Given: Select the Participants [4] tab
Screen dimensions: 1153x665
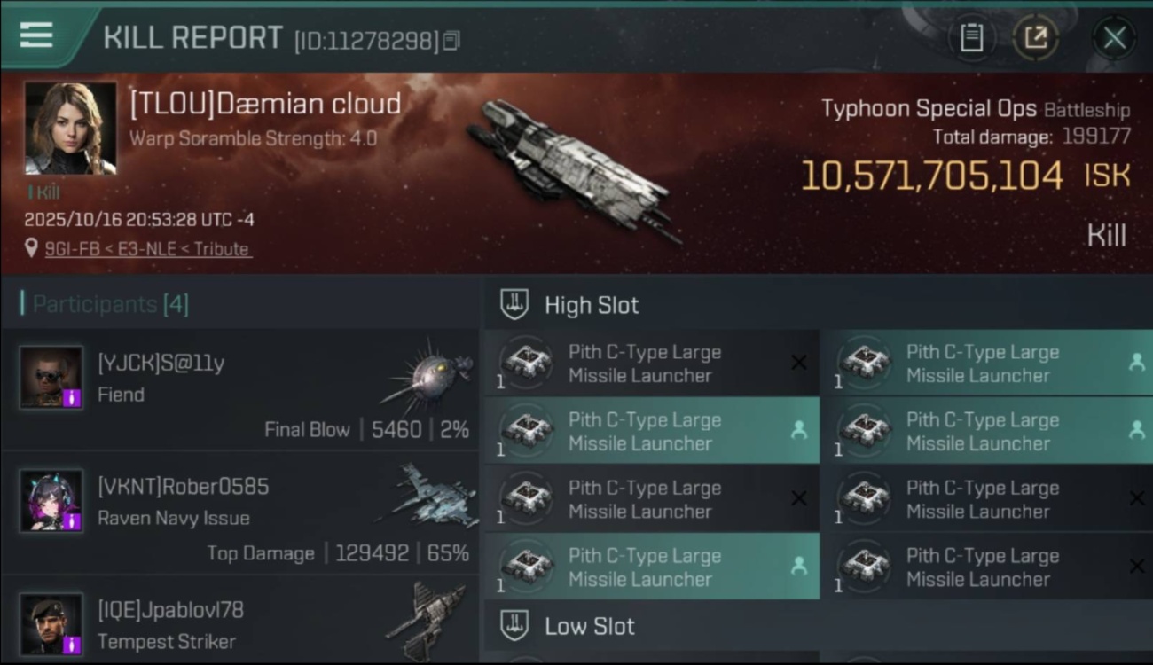Looking at the screenshot, I should click(110, 304).
